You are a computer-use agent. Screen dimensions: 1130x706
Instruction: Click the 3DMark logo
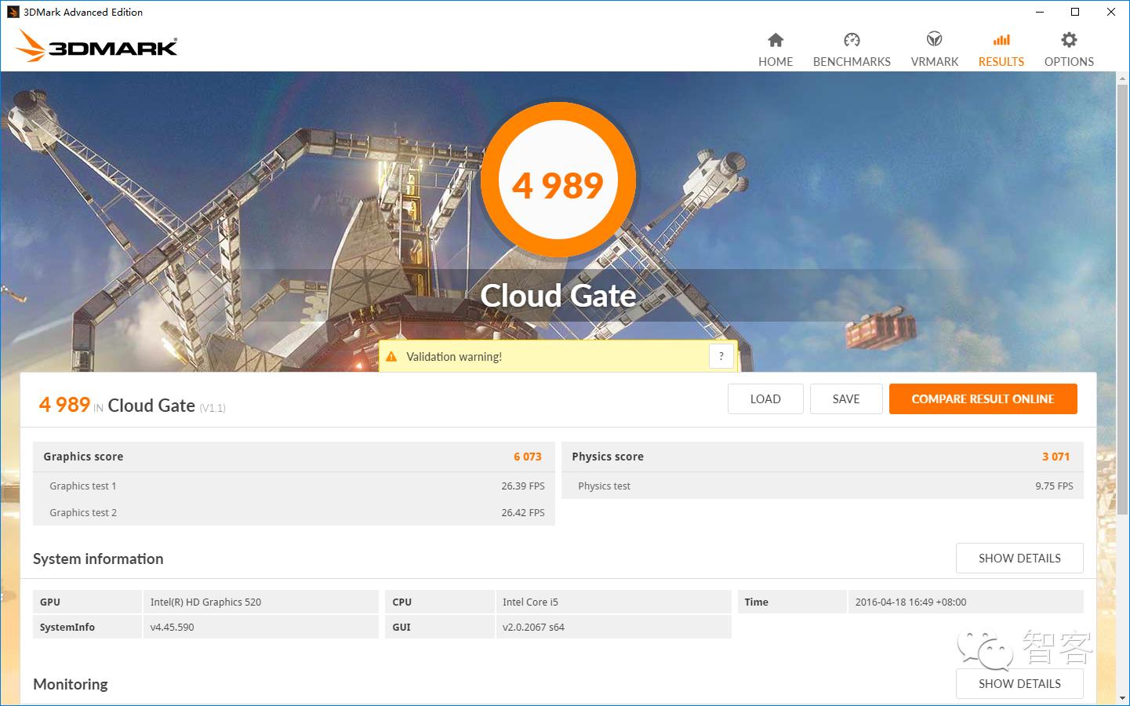(x=96, y=46)
